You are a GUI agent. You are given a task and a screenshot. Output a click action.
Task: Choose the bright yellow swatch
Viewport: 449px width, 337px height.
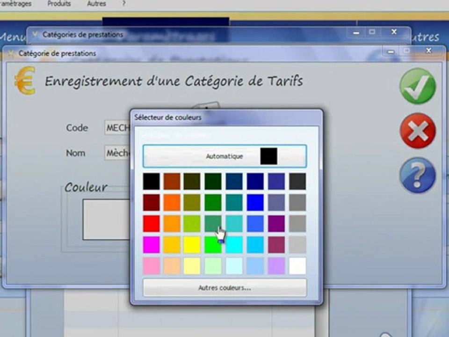pyautogui.click(x=192, y=245)
